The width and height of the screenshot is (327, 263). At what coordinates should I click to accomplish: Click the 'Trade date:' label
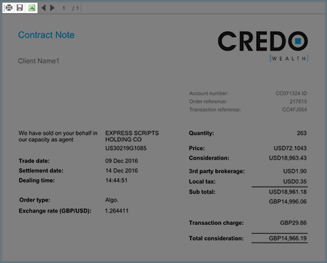click(x=34, y=161)
